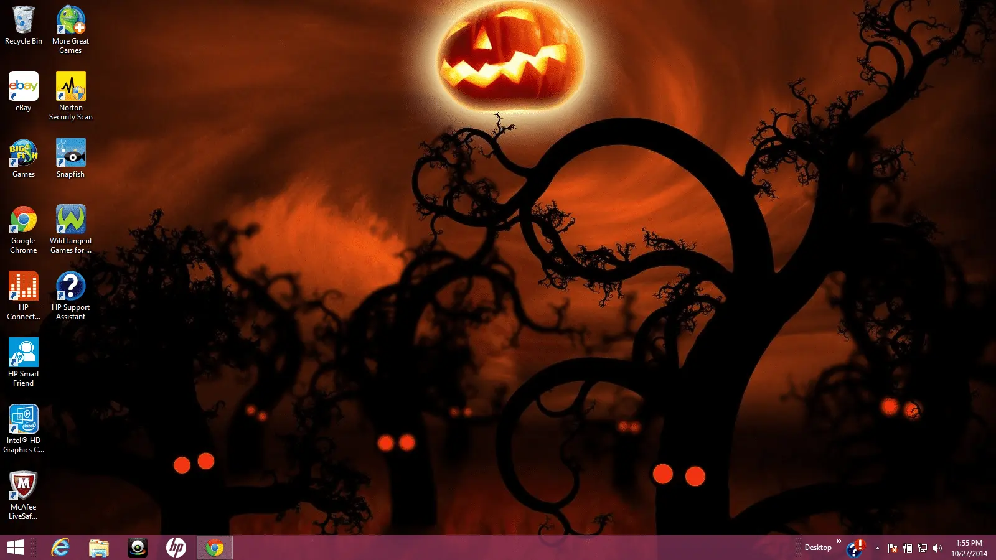Open the Action Center flag icon
996x560 pixels.
[892, 548]
